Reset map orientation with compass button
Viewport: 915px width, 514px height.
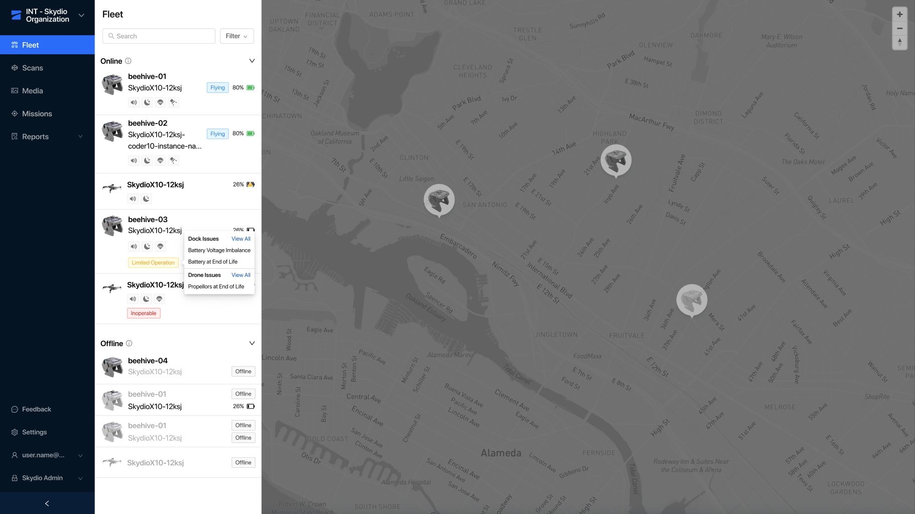(x=899, y=42)
